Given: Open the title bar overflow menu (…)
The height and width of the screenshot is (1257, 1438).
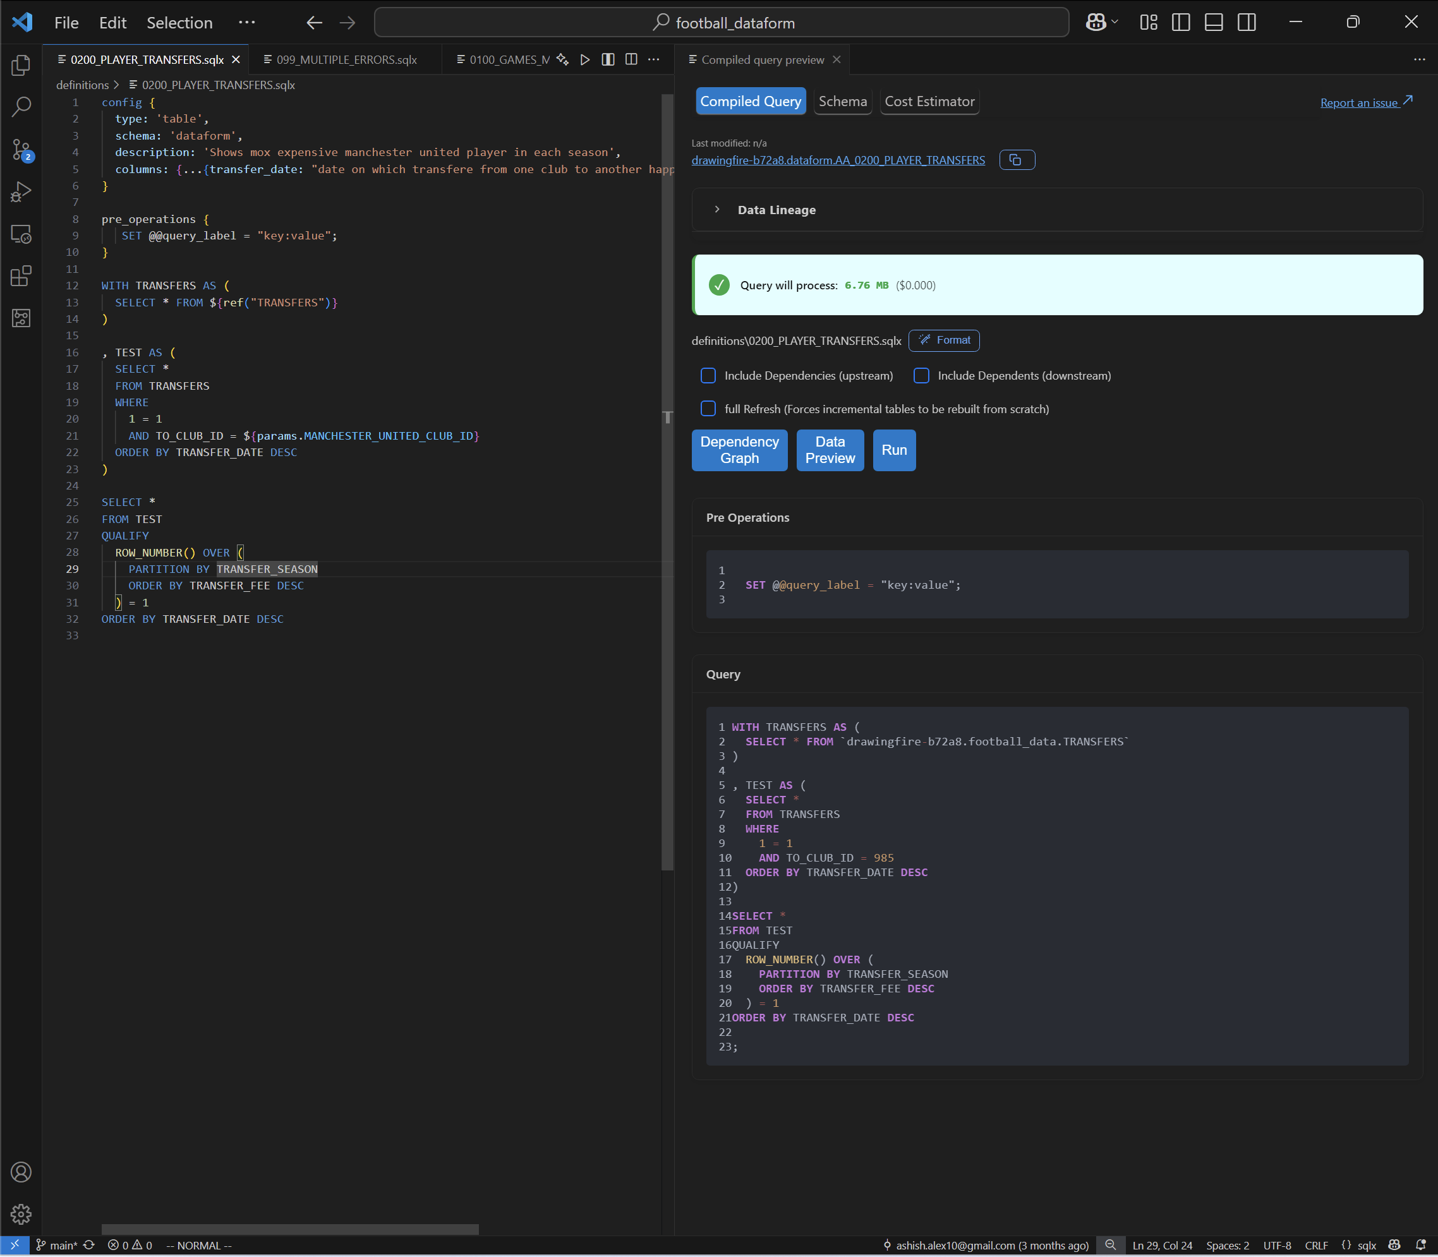Looking at the screenshot, I should tap(246, 23).
